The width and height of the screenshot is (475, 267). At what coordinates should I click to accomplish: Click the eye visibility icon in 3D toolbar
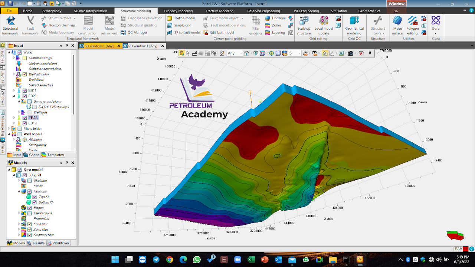pos(256,53)
